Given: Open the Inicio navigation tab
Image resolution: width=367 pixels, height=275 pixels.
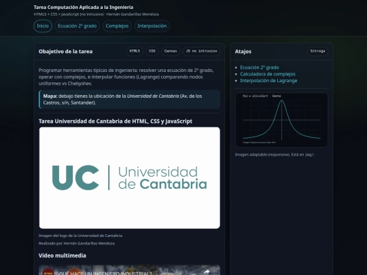Looking at the screenshot, I should [x=43, y=26].
